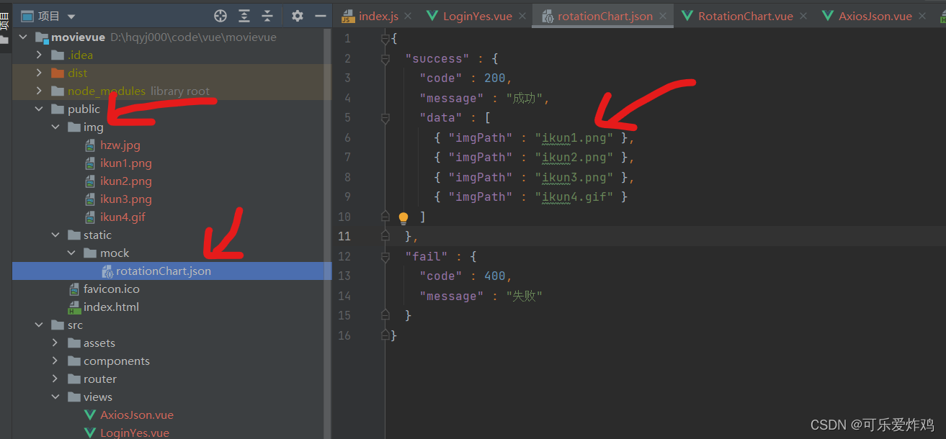
Task: Click the "success" key in editor
Action: pyautogui.click(x=437, y=58)
